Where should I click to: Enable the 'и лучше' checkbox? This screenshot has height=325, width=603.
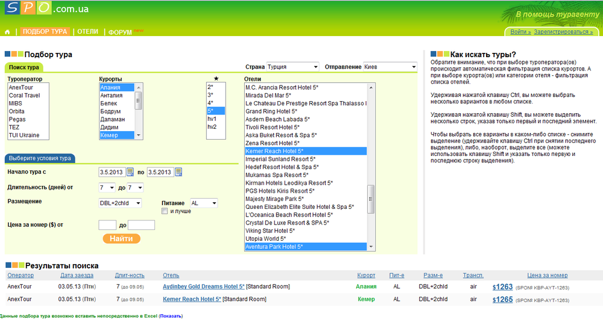pyautogui.click(x=165, y=211)
